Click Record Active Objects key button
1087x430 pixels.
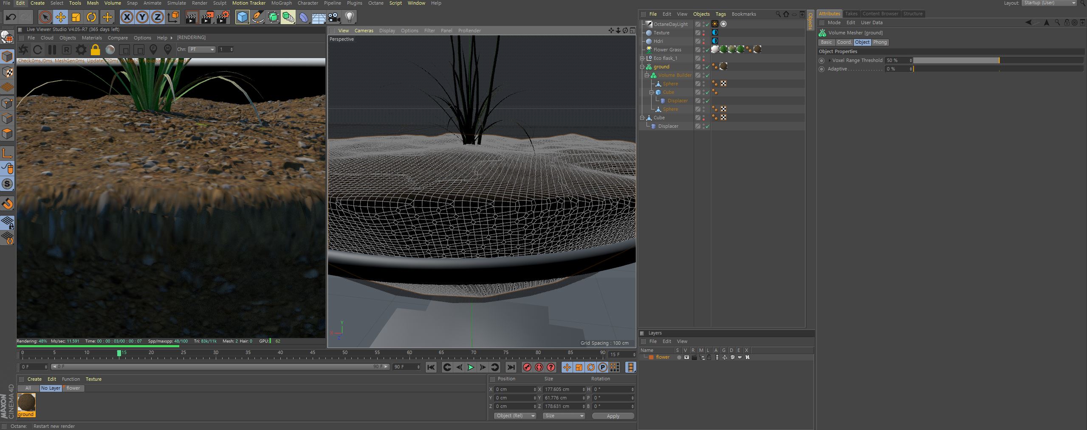coord(527,367)
